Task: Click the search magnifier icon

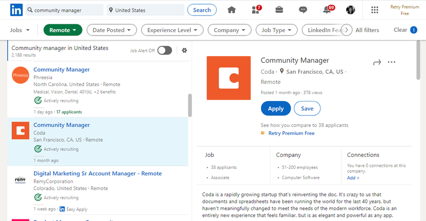Action: (x=30, y=10)
